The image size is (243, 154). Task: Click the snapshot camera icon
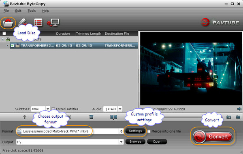[229, 117]
